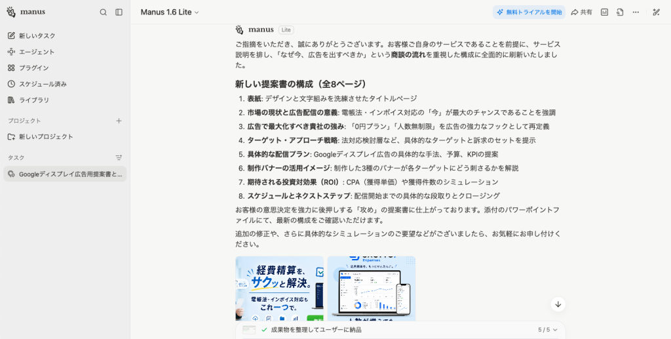671x339 pixels.
Task: Open the ライブラリ section
Action: click(x=65, y=100)
